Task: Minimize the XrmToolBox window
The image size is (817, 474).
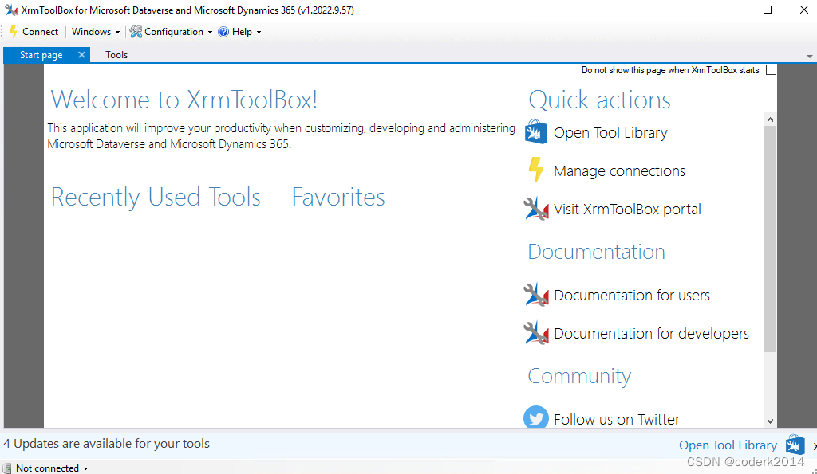Action: click(732, 10)
